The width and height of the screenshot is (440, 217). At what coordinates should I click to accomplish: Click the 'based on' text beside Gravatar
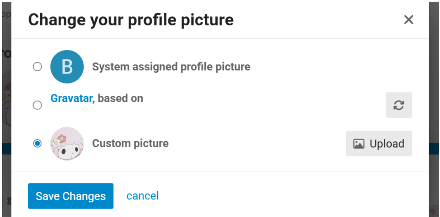point(120,98)
